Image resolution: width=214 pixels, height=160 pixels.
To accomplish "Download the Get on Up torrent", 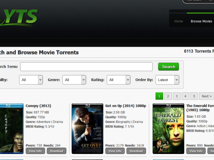I will [136, 151].
